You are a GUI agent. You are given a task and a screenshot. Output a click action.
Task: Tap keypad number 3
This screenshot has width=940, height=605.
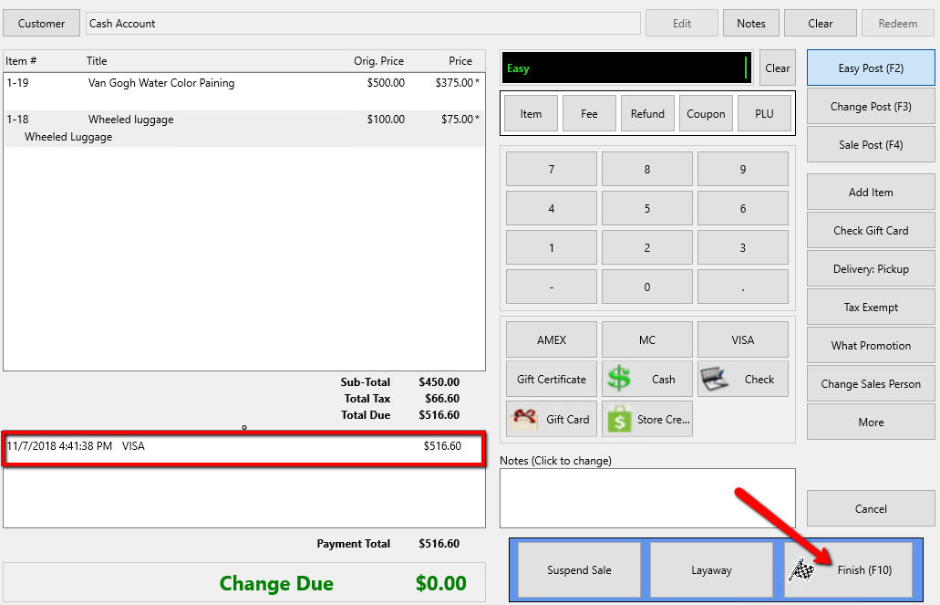point(743,247)
